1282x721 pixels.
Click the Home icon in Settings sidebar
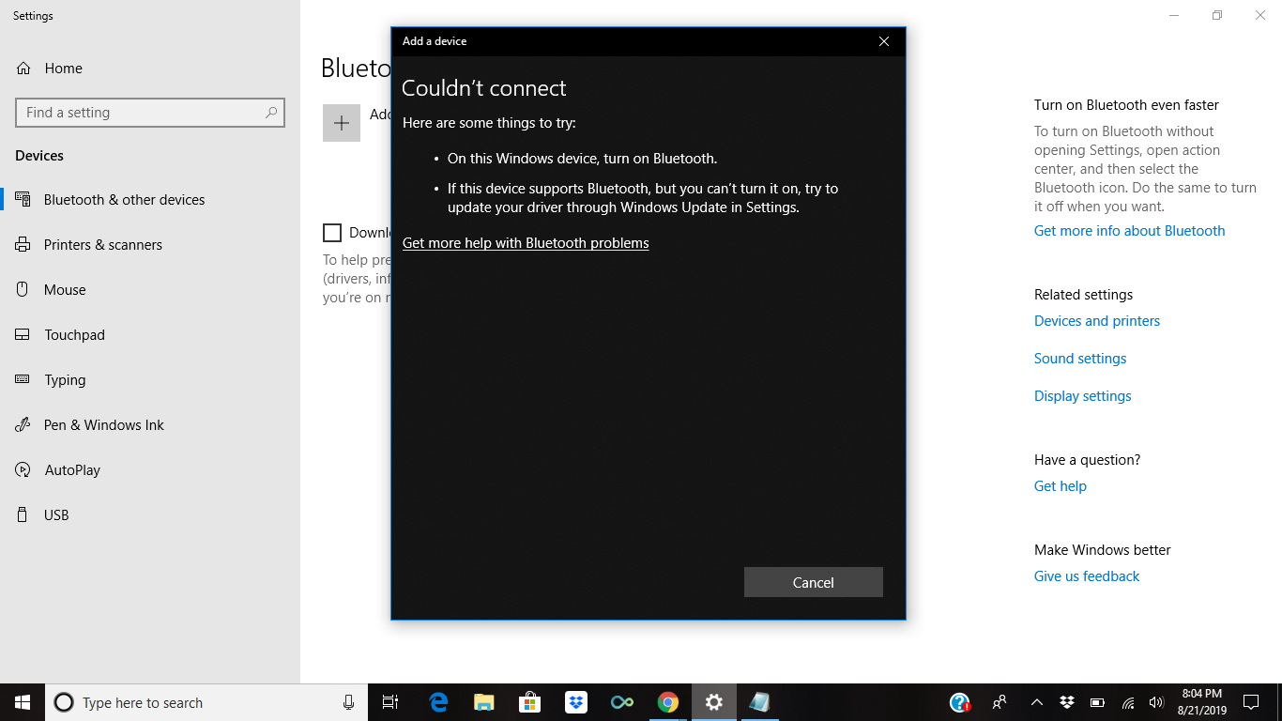[x=23, y=69]
